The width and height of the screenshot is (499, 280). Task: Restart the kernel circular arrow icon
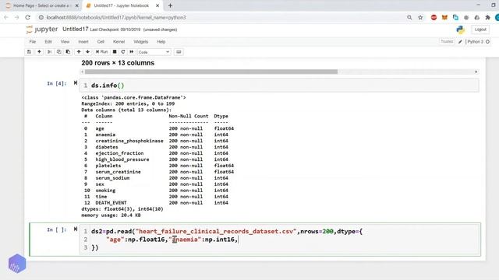click(123, 52)
